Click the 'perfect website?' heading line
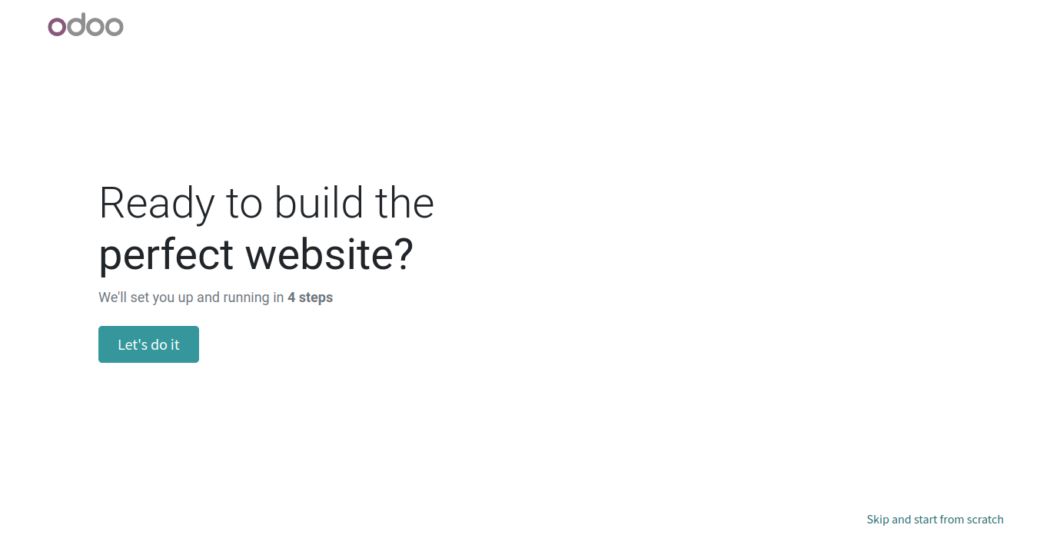Screen dimensions: 1050x545 [256, 254]
